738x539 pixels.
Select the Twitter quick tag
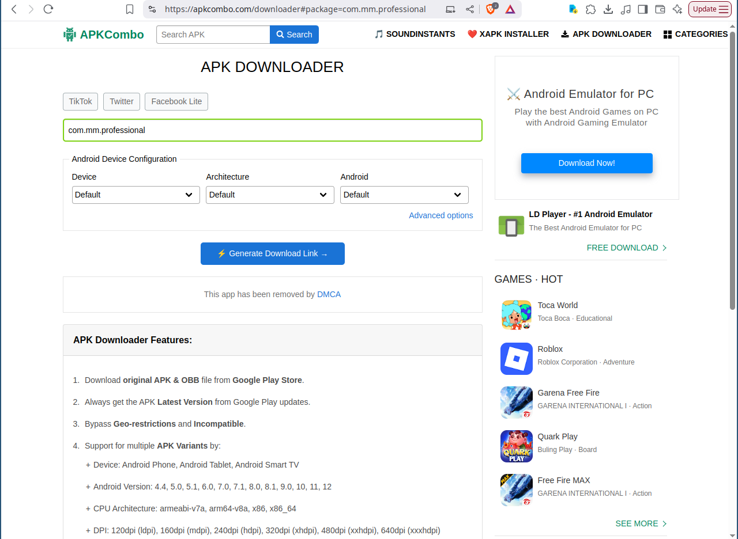(x=122, y=101)
